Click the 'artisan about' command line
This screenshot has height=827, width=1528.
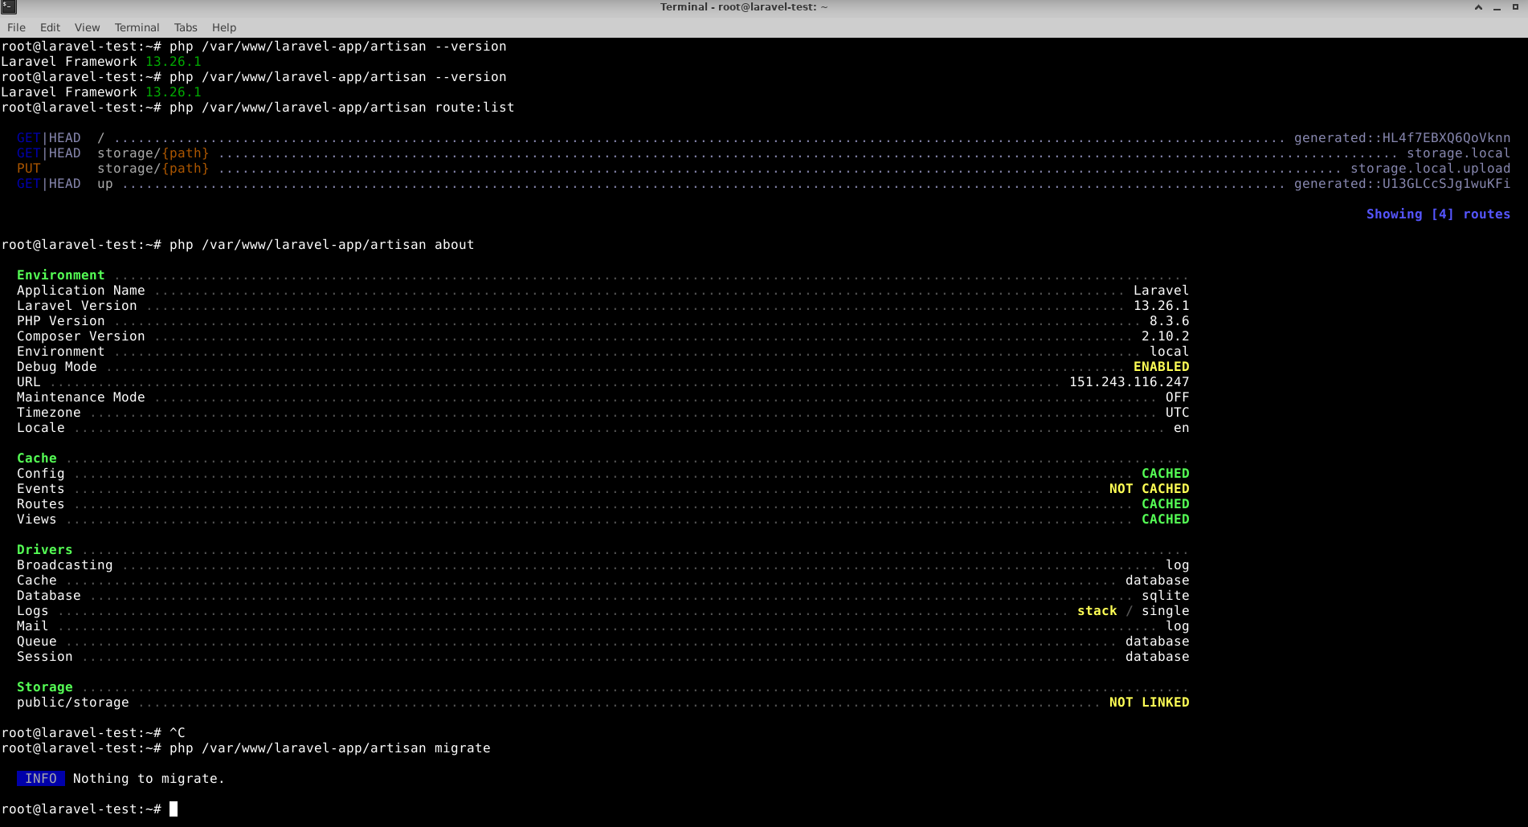(238, 245)
